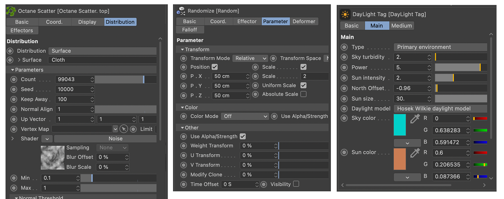Collapse the Transform section

click(182, 49)
